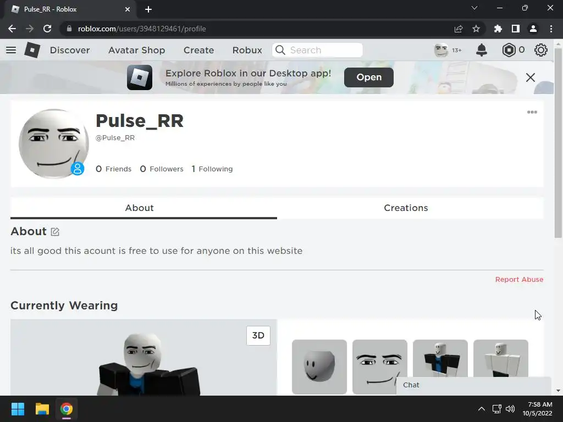Open the Windows Start menu
The image size is (563, 422).
18,409
